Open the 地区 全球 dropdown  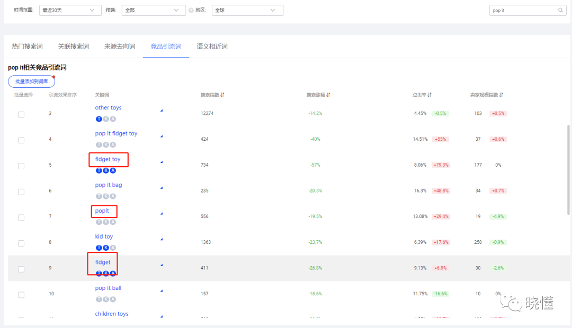point(247,11)
